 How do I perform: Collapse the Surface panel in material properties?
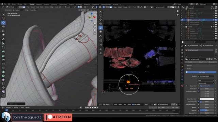click(x=189, y=69)
